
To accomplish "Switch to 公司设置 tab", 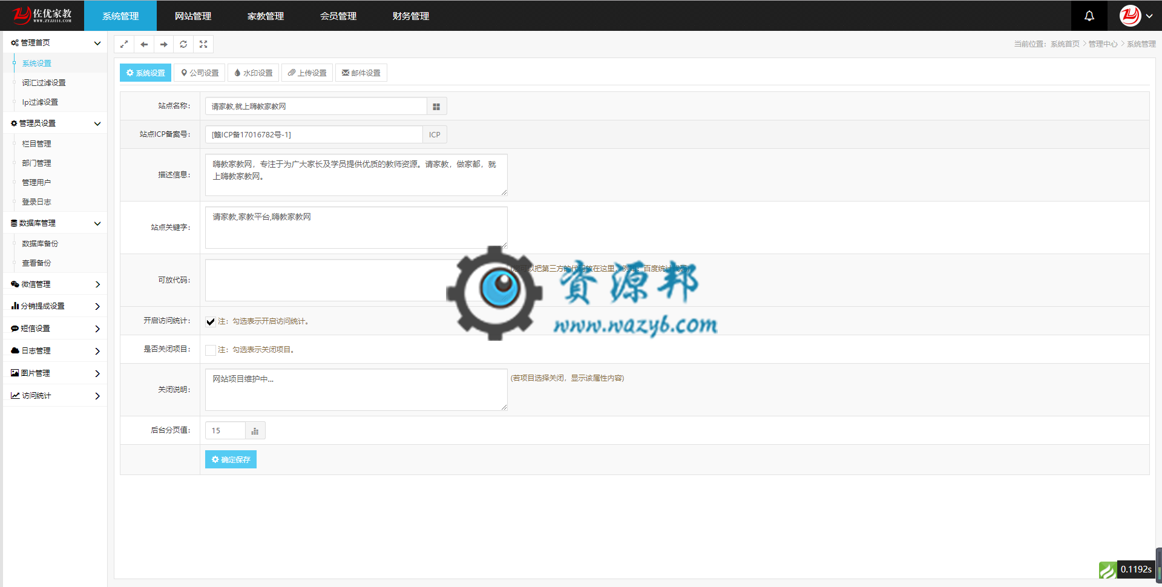I will coord(200,73).
